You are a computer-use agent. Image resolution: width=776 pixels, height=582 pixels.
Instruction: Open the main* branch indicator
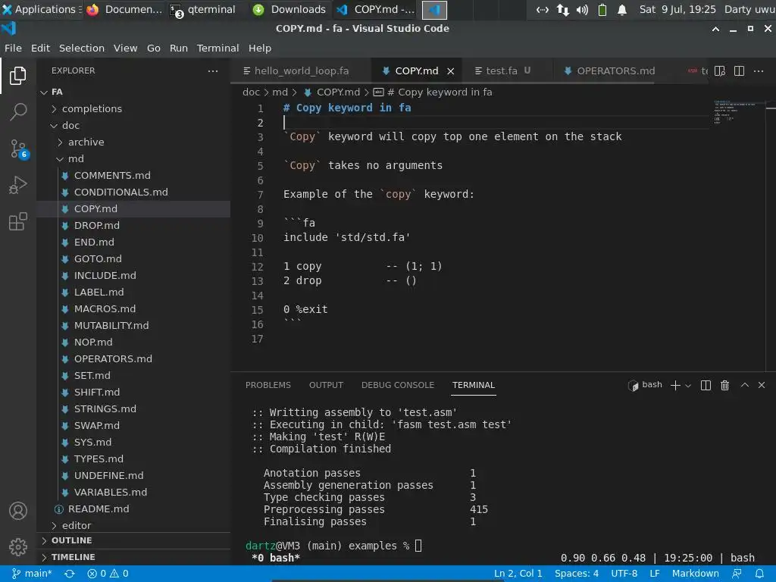point(32,574)
